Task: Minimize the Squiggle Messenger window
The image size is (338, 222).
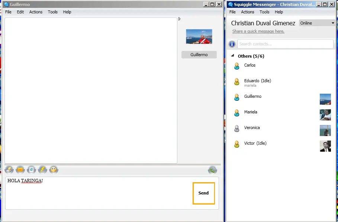Action: tap(319, 4)
